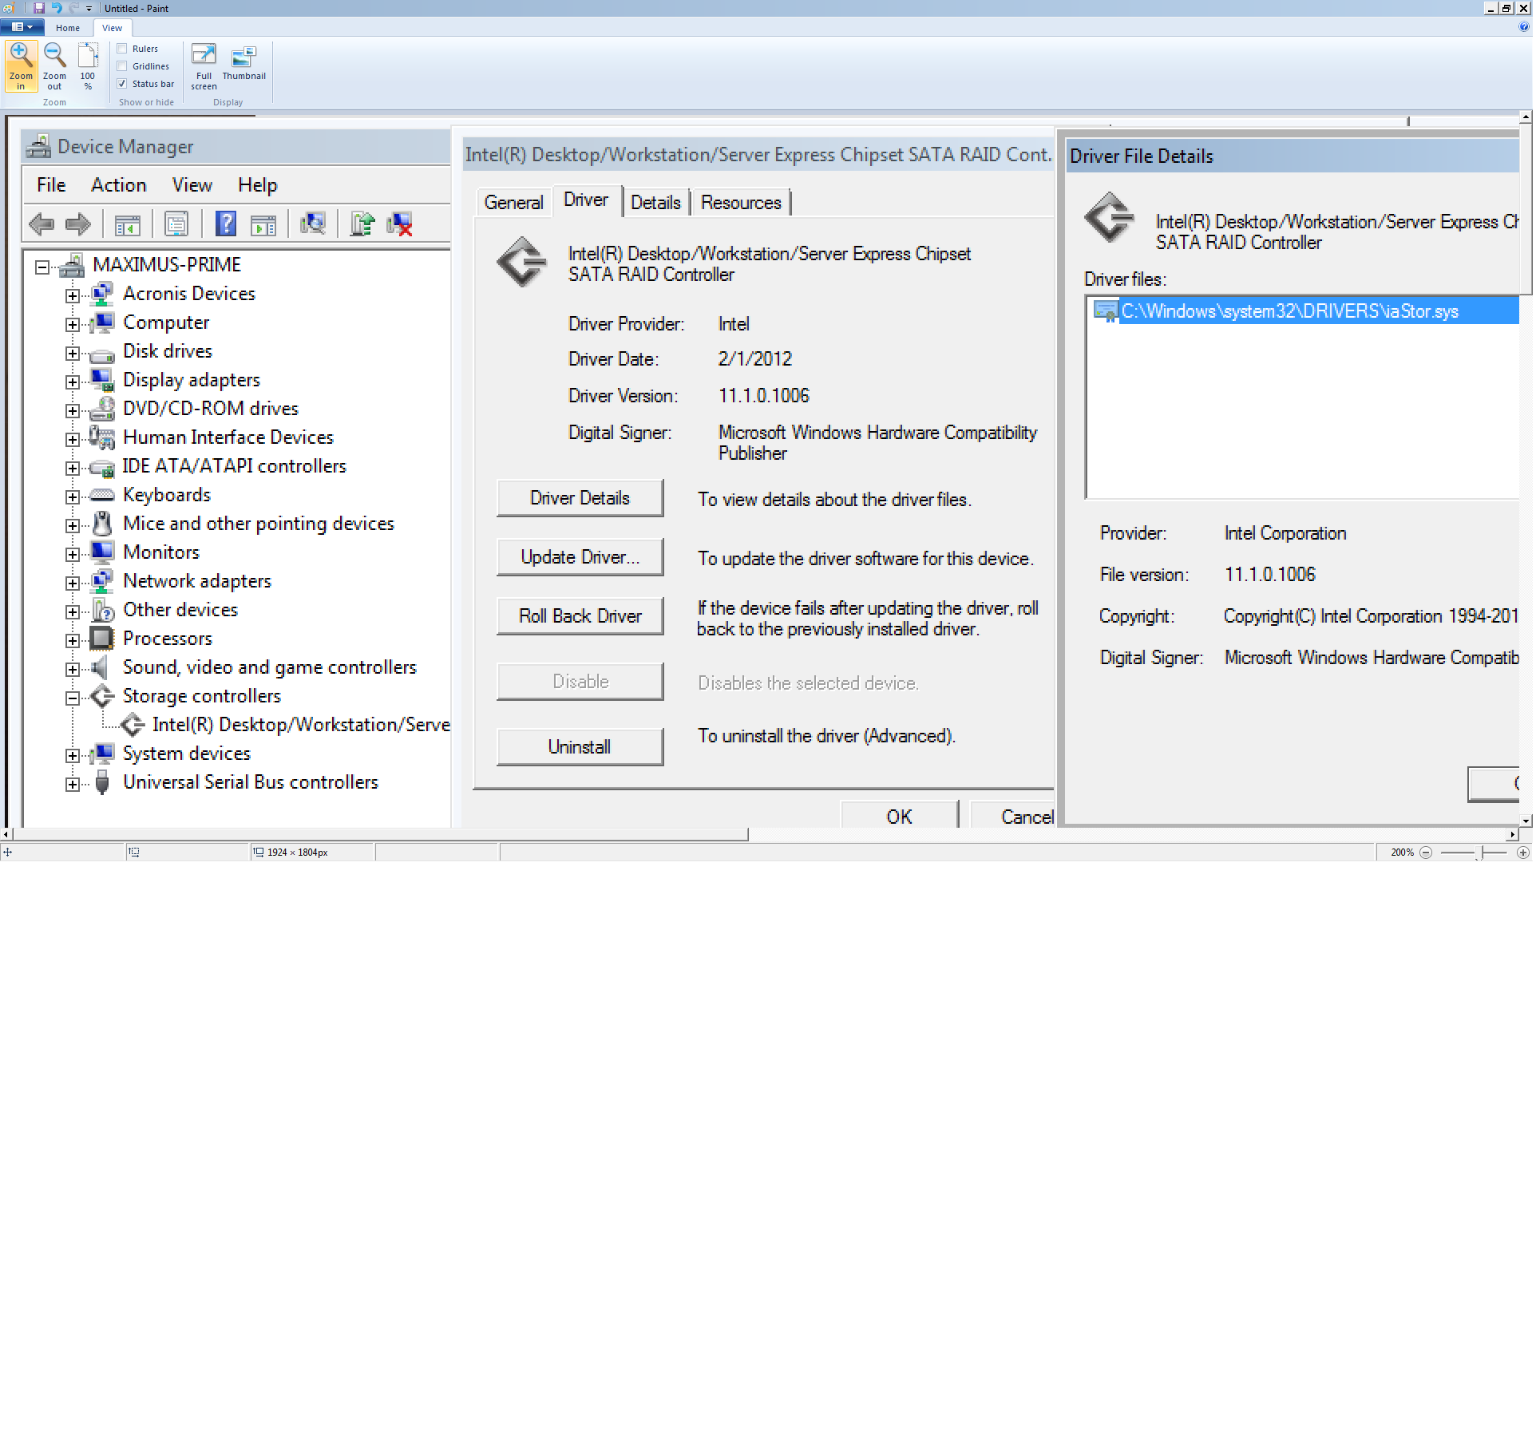1536x1440 pixels.
Task: Open the File menu in Device Manager
Action: 51,185
